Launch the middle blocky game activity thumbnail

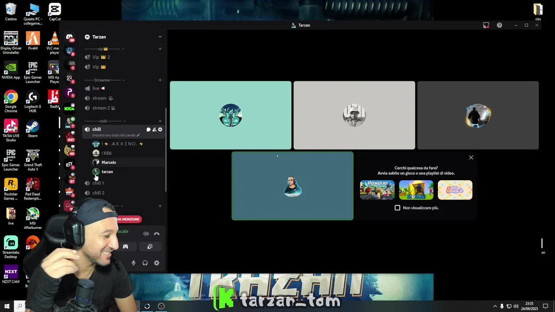point(416,190)
